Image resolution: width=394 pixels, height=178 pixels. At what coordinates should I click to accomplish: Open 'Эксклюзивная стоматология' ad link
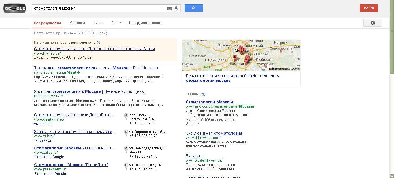tap(214, 133)
